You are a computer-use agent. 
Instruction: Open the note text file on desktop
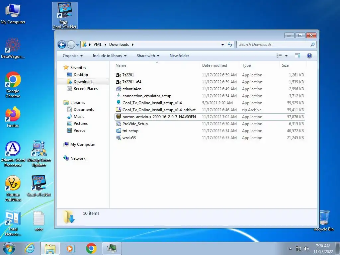(39, 221)
